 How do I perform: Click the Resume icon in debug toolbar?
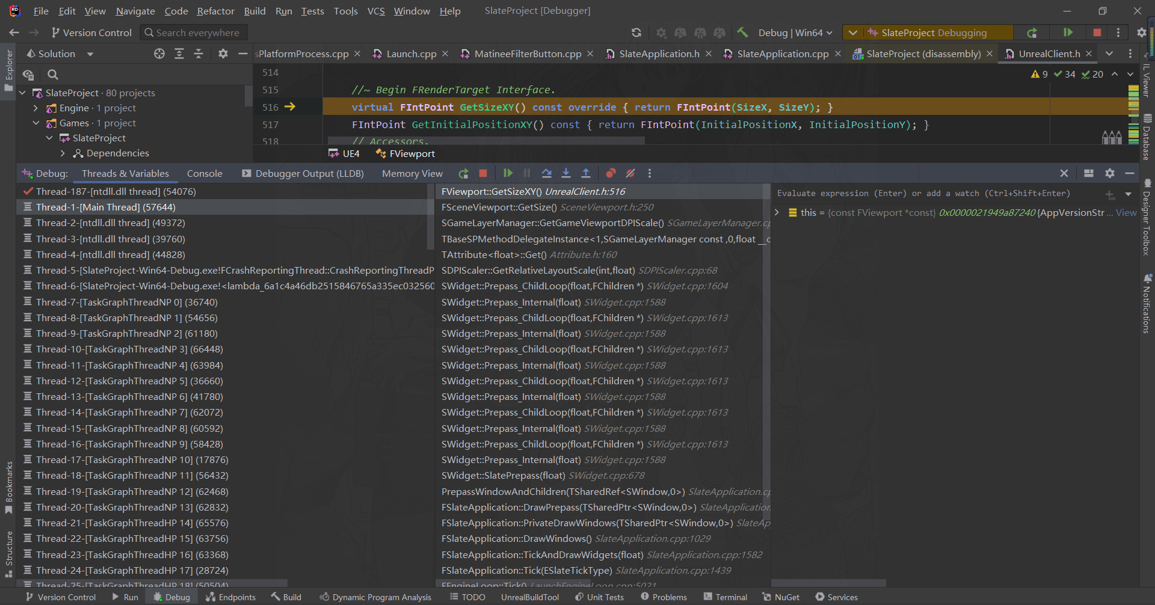(x=508, y=173)
